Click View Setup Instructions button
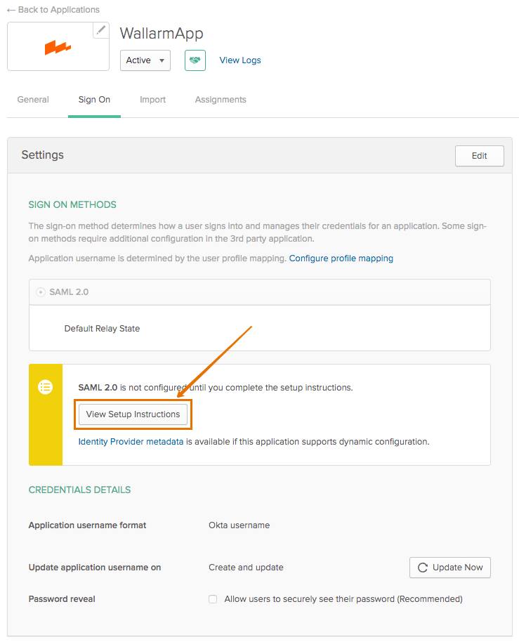Viewport: 519px width, 642px height. click(133, 414)
